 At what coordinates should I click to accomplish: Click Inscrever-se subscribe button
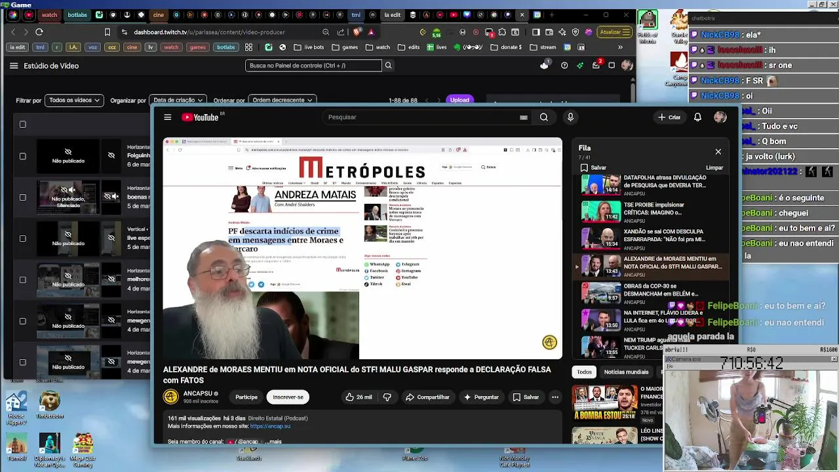coord(288,397)
